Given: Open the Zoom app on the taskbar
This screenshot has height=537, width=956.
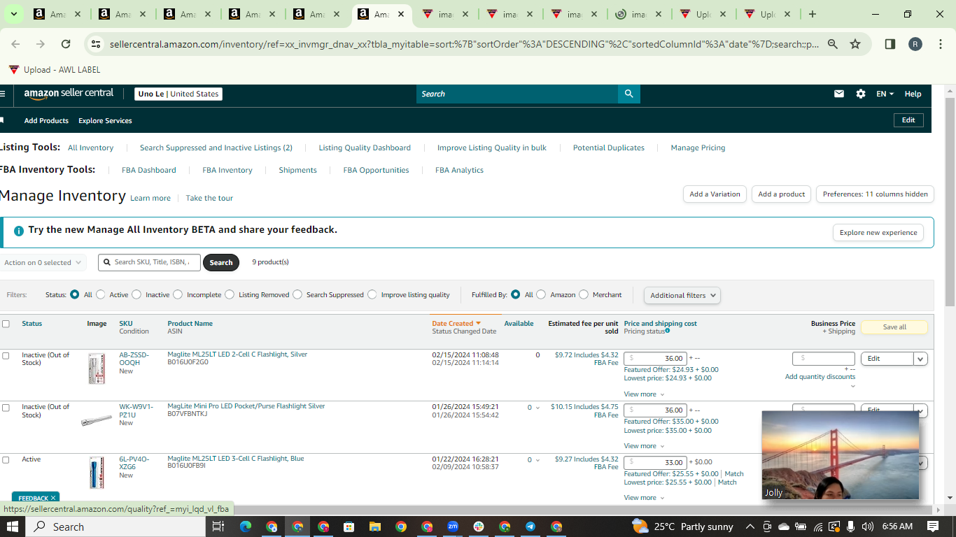Looking at the screenshot, I should tap(453, 527).
